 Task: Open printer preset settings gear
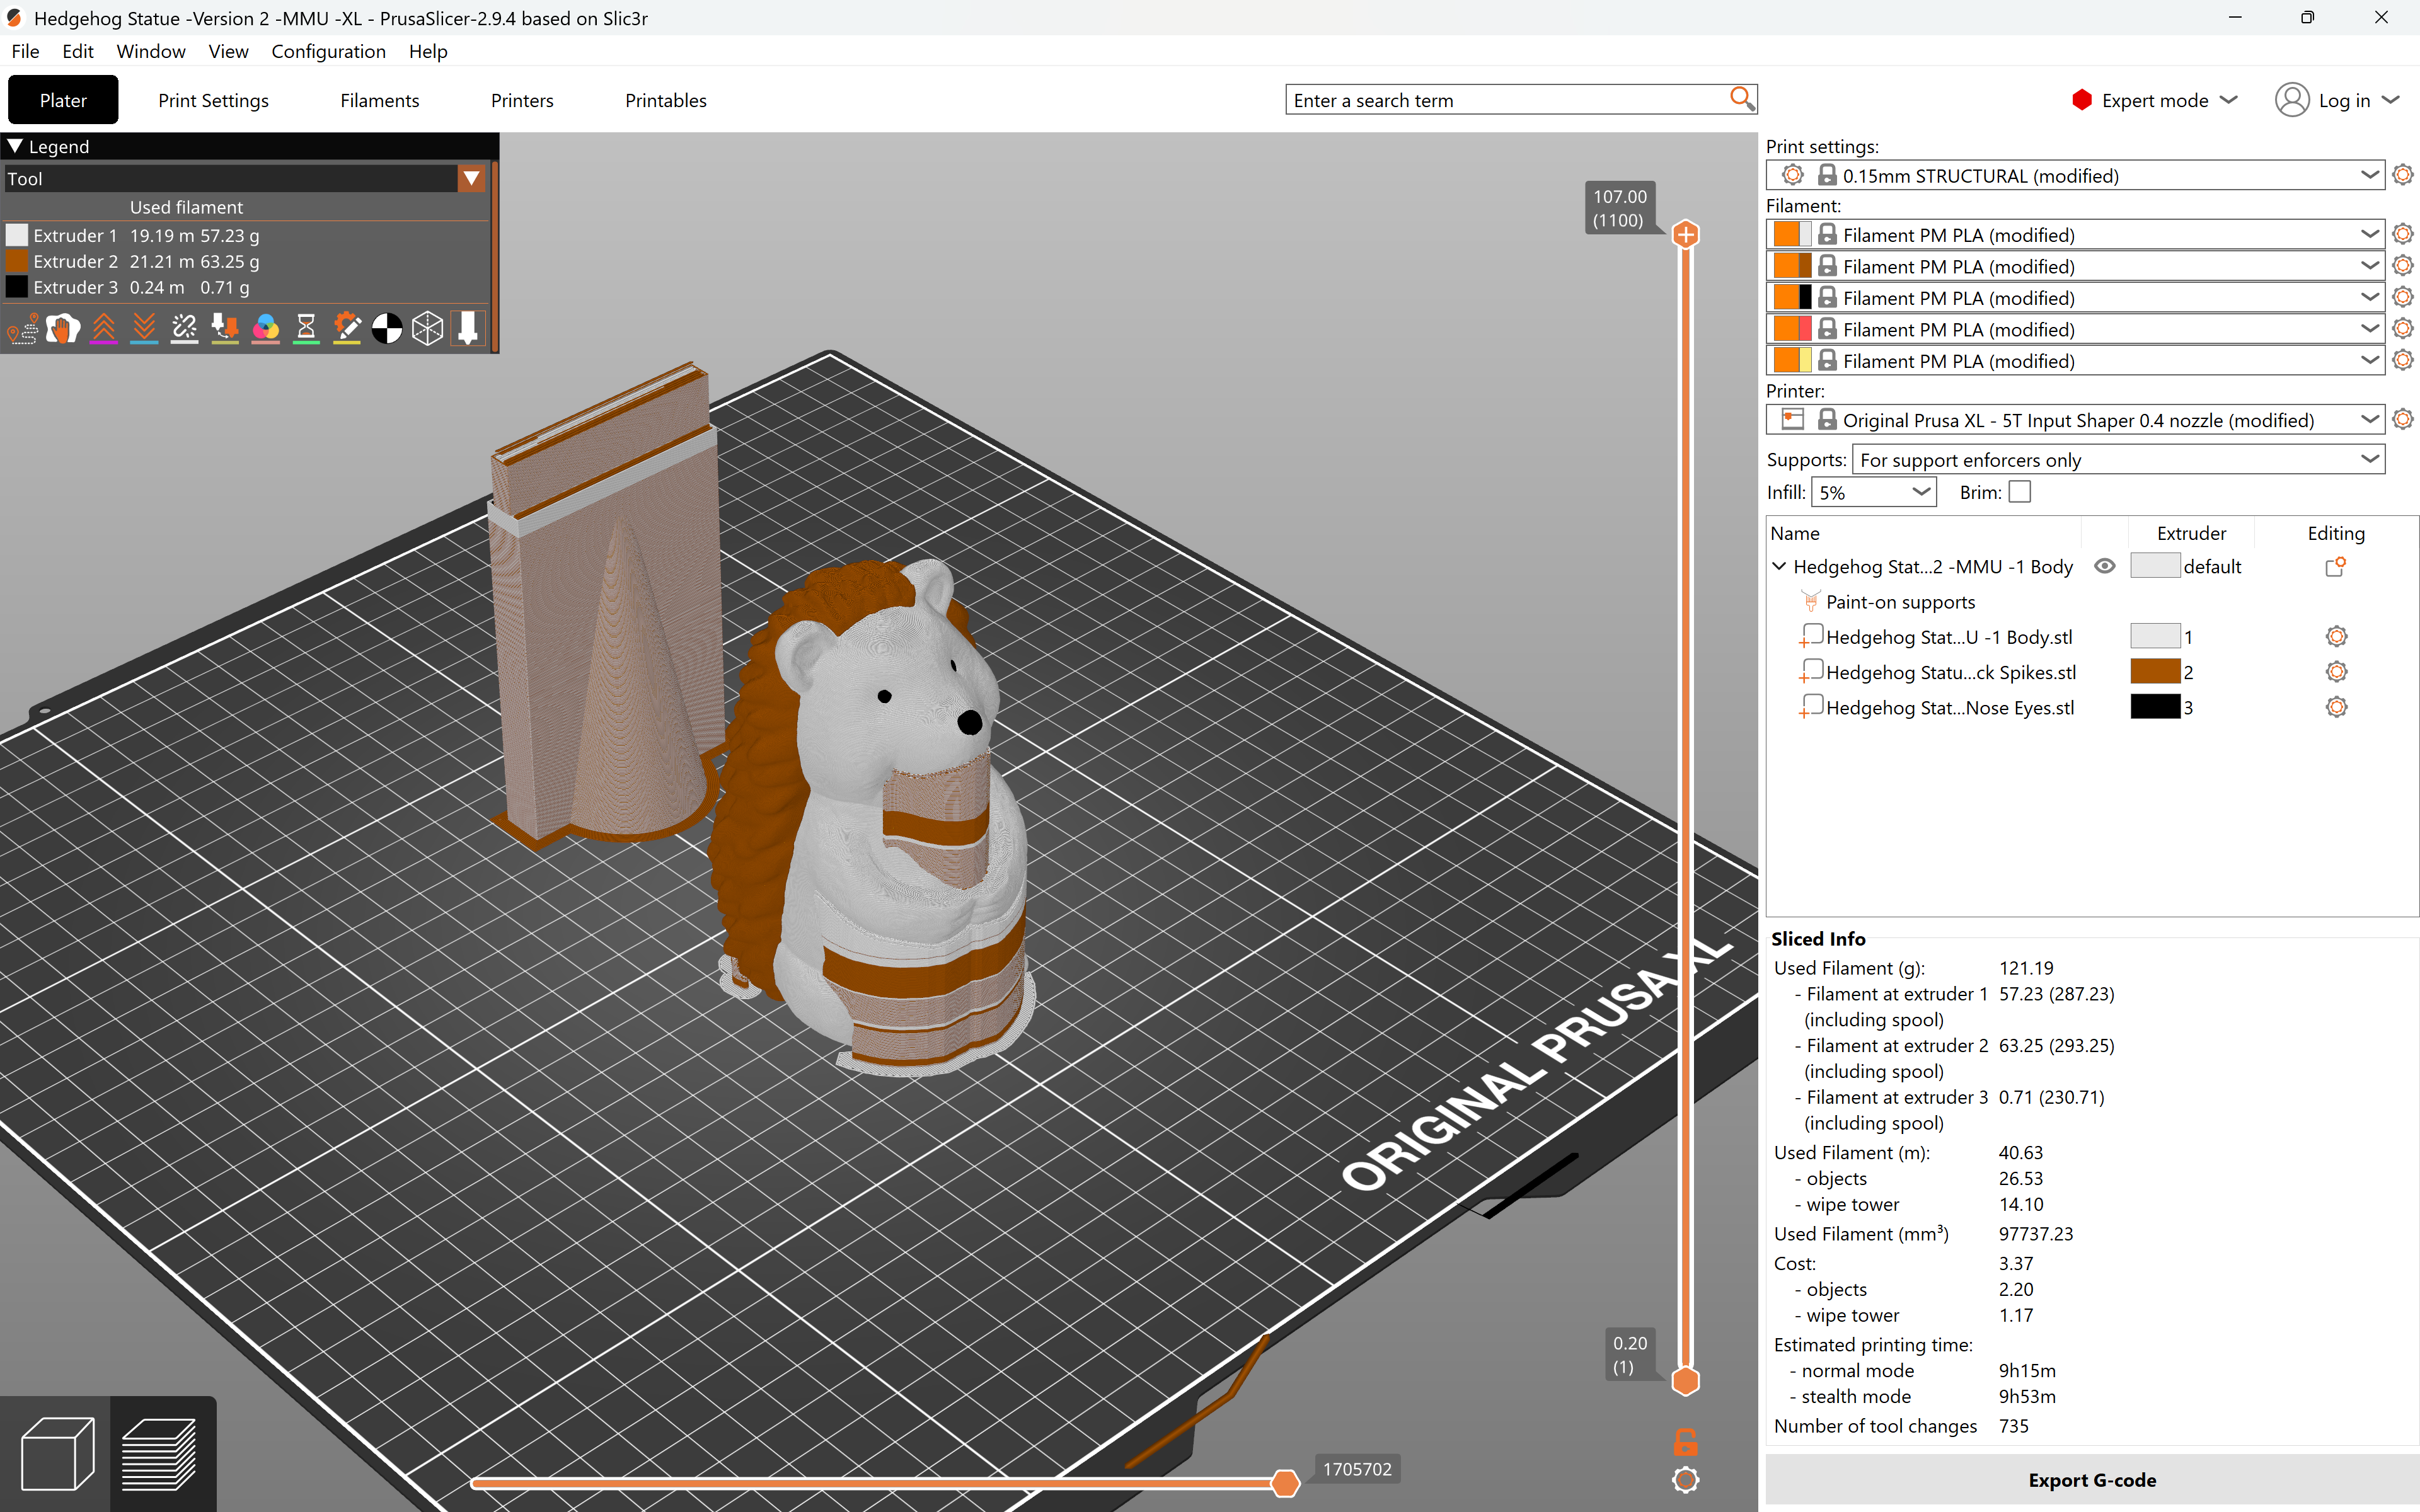point(2402,420)
